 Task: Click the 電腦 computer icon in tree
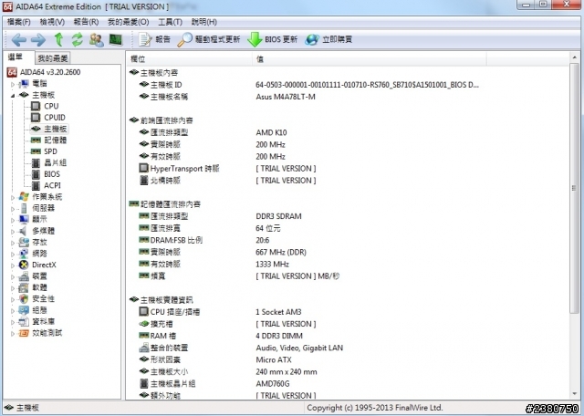pyautogui.click(x=24, y=84)
